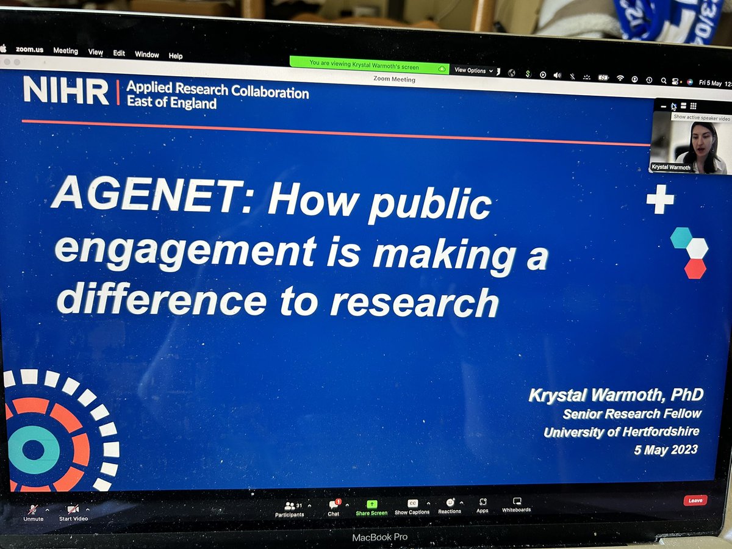The image size is (732, 549).
Task: Expand video options arrow beside Start Video
Action: [x=87, y=509]
